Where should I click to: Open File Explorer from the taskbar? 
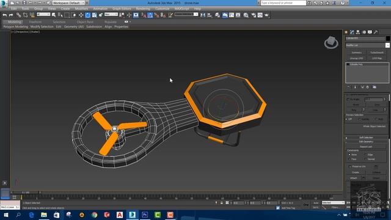(44, 215)
